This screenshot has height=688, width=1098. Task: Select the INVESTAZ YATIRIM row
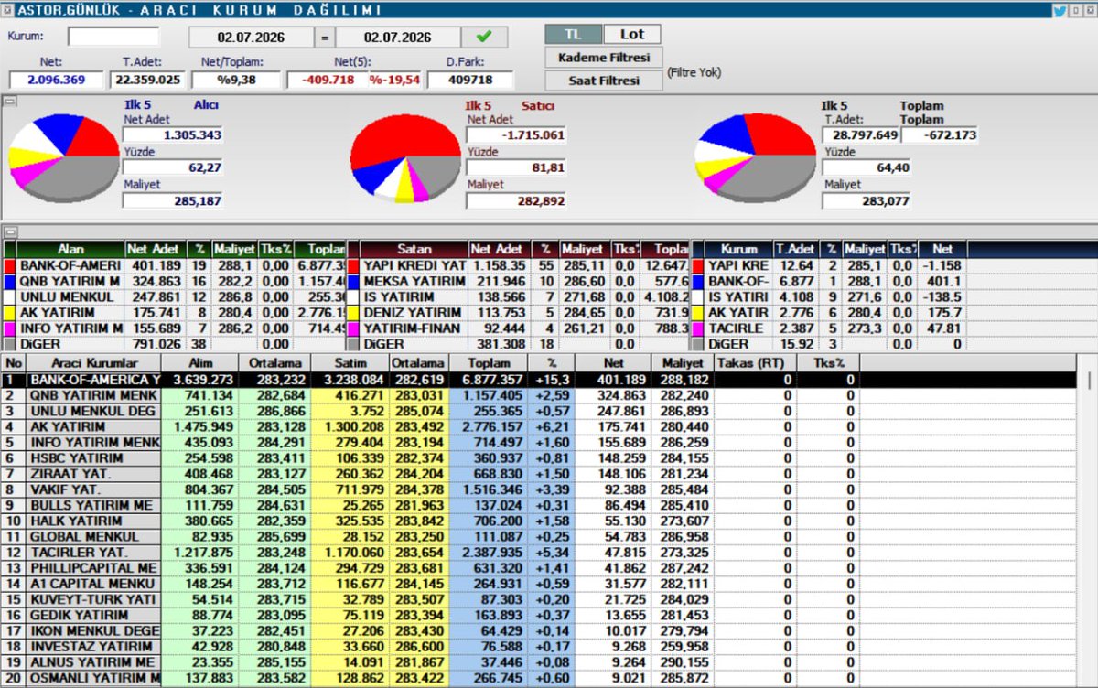[x=540, y=647]
